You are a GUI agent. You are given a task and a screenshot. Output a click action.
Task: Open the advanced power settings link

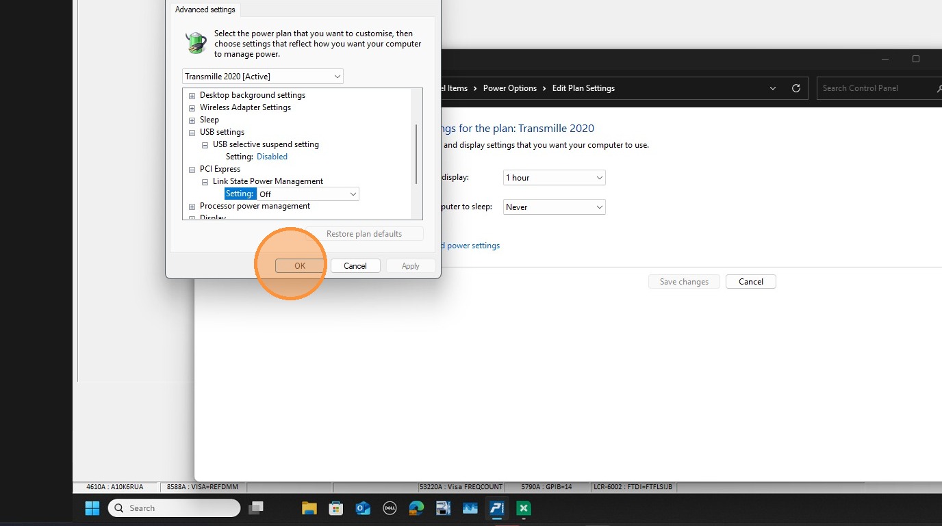tap(471, 246)
